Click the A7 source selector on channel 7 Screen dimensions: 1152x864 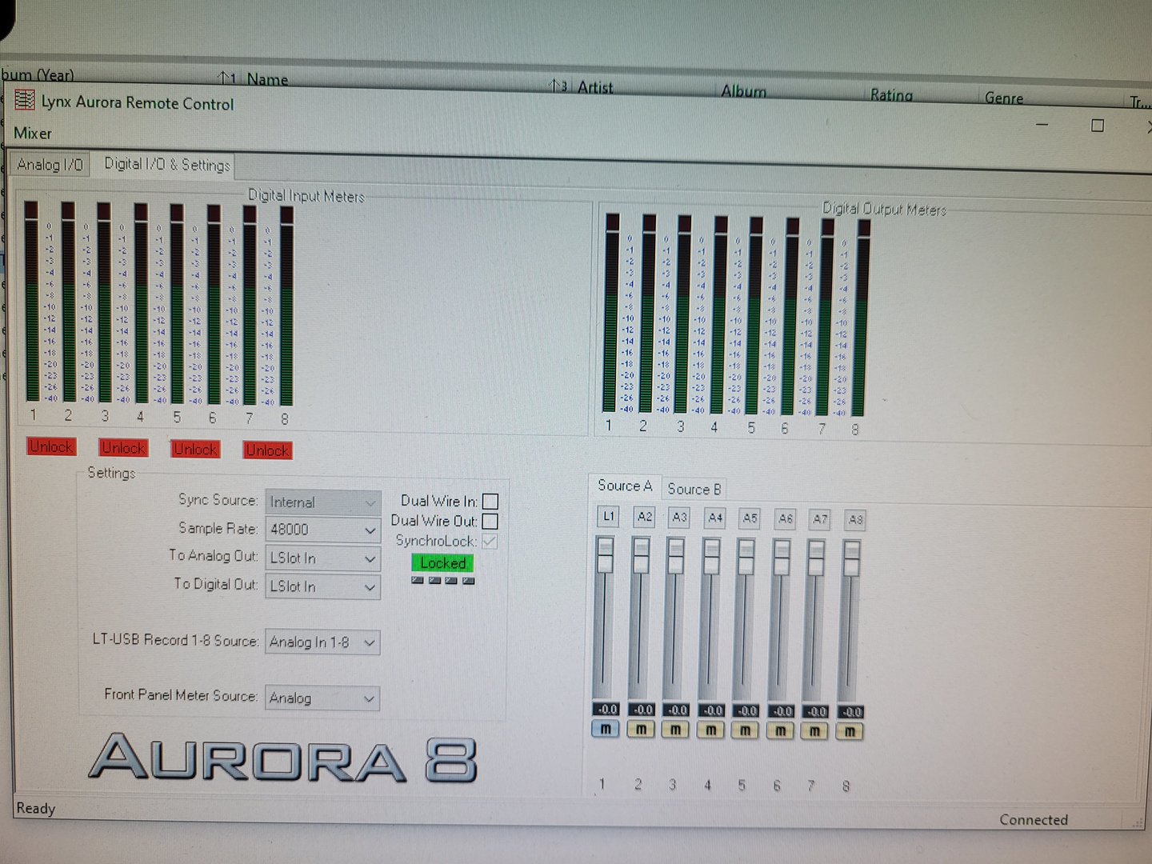(819, 520)
